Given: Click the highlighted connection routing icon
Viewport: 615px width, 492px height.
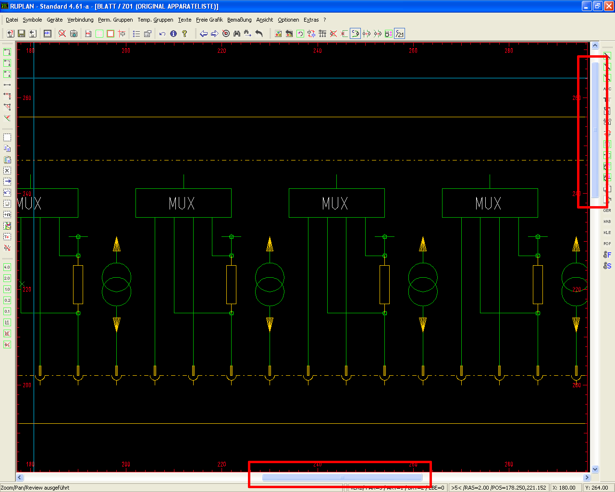Looking at the screenshot, I should click(x=355, y=34).
